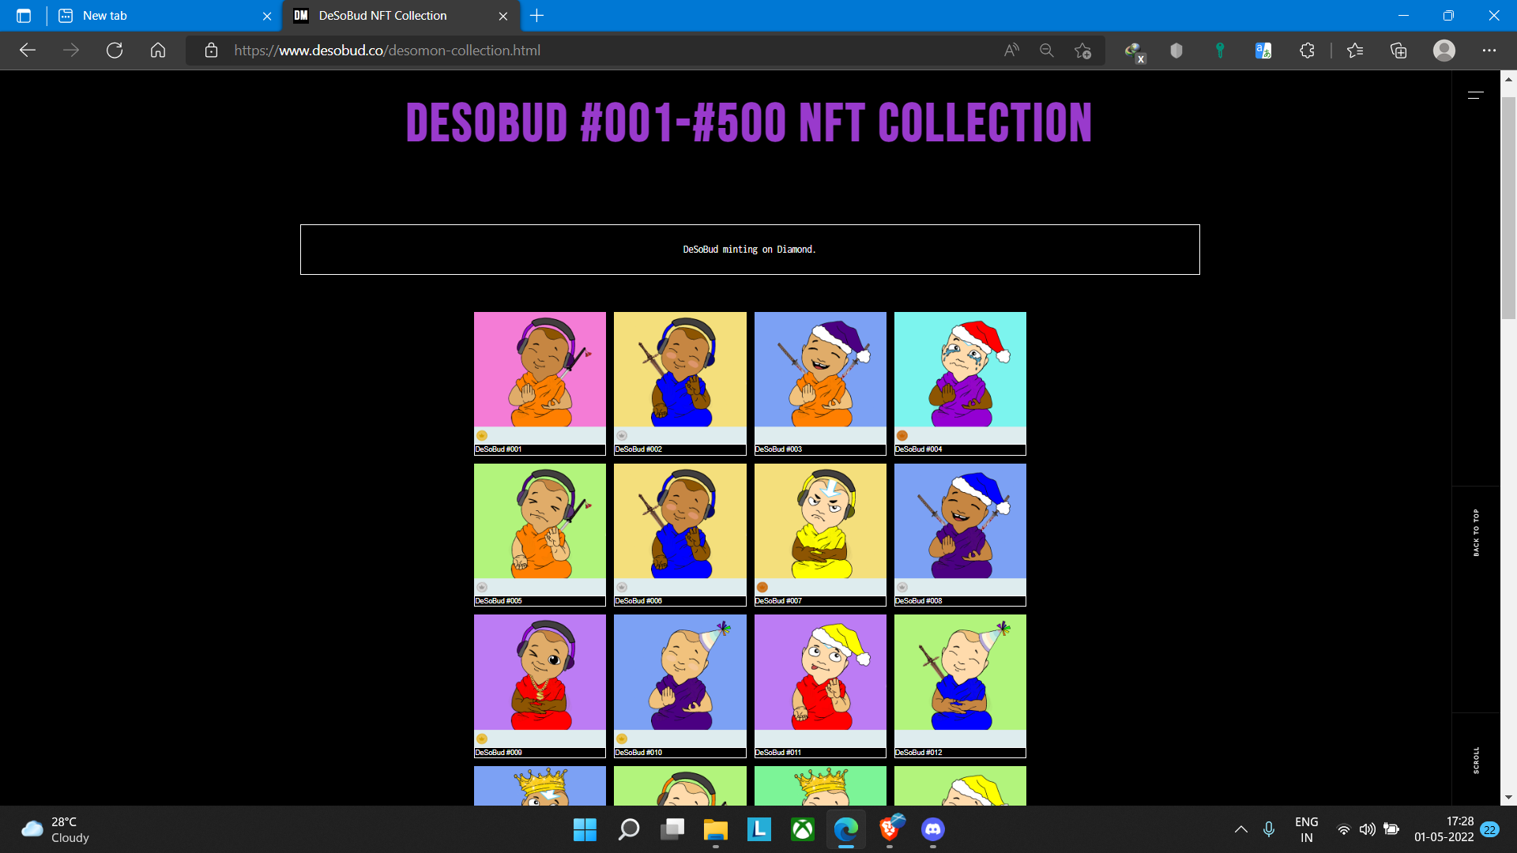This screenshot has height=853, width=1517.
Task: Open Discord from the taskbar
Action: pyautogui.click(x=933, y=829)
